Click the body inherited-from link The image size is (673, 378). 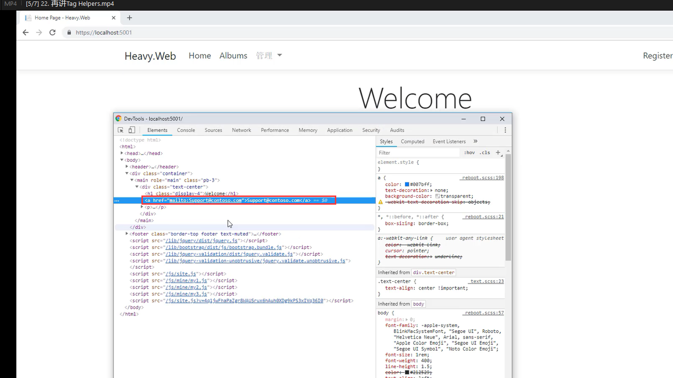coord(419,304)
